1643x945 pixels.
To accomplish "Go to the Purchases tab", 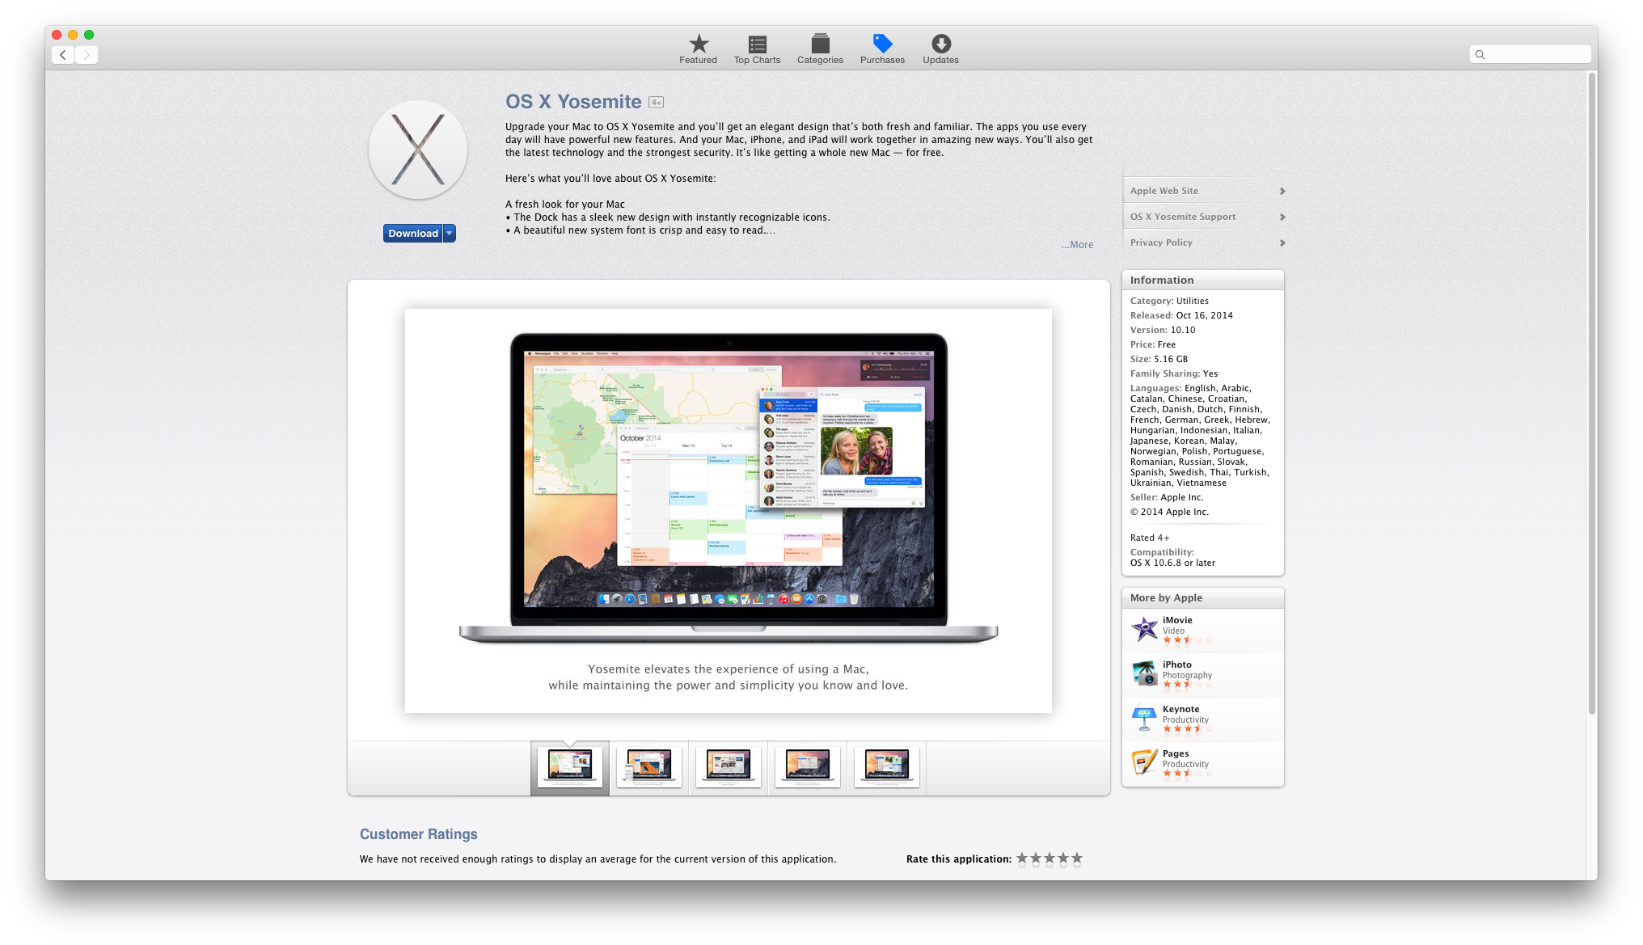I will [882, 49].
